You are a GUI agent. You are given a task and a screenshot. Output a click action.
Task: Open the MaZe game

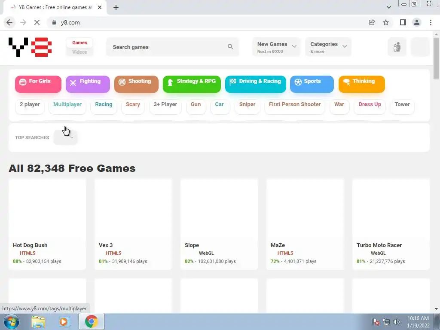305,224
